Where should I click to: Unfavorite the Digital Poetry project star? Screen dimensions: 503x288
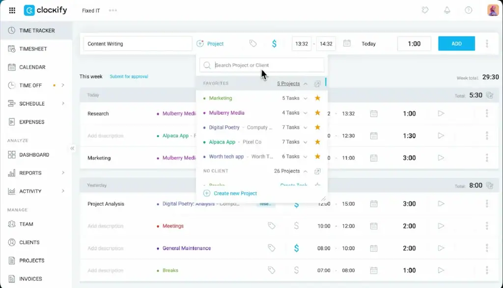(x=317, y=127)
